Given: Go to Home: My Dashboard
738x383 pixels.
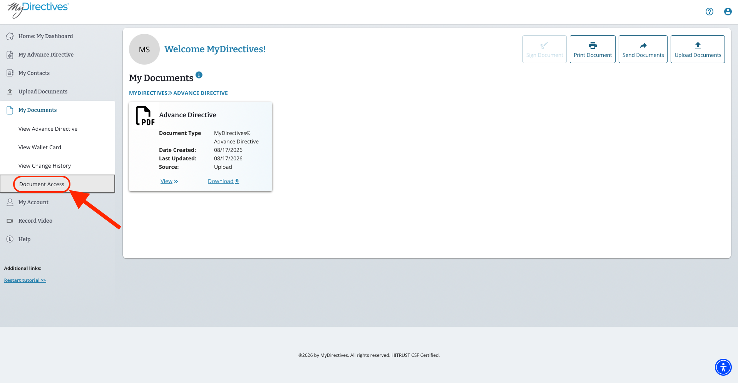Looking at the screenshot, I should [46, 36].
